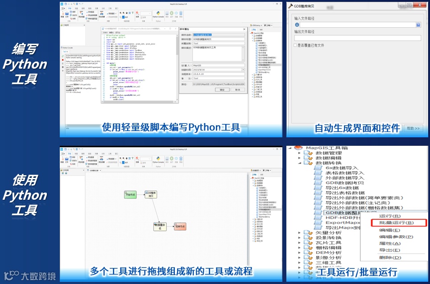Viewport: 430px width, 284px height.
Task: Click the 帮助 >> button in GDB整库拷贝 dialog
Action: coord(413,128)
